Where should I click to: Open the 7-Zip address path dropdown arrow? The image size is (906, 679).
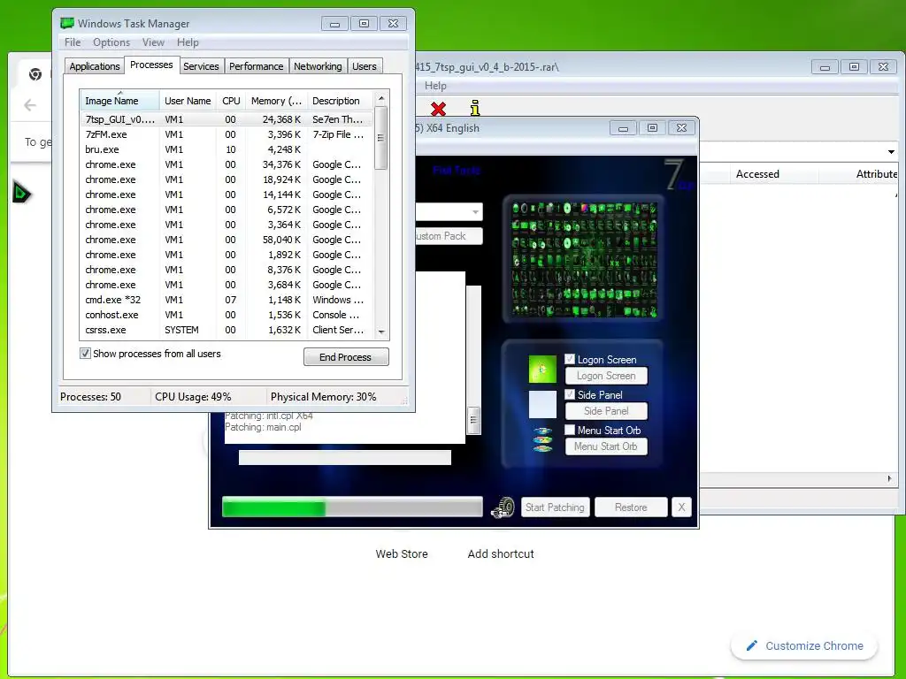pos(891,152)
